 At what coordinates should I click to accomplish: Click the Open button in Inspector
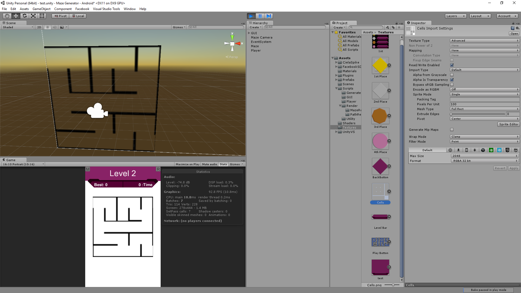(x=514, y=34)
